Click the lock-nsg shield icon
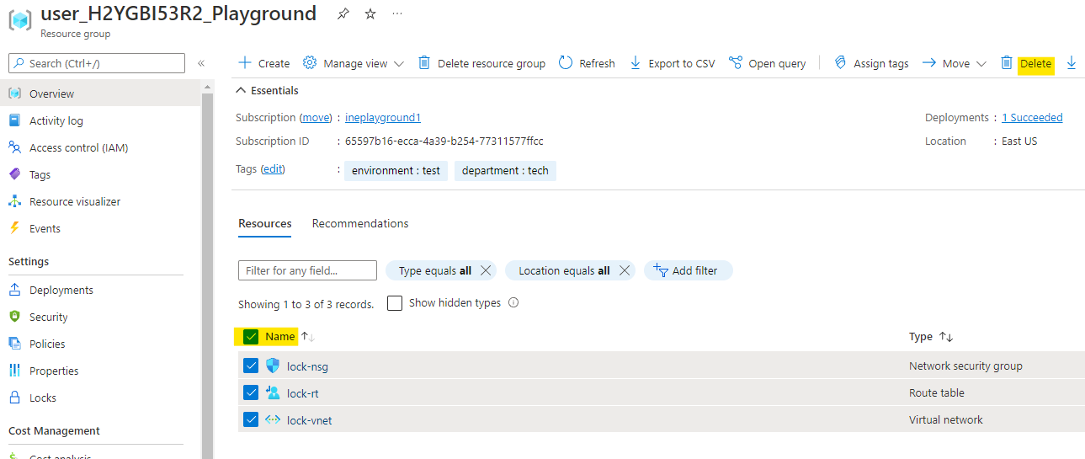Image resolution: width=1085 pixels, height=459 pixels. [273, 366]
